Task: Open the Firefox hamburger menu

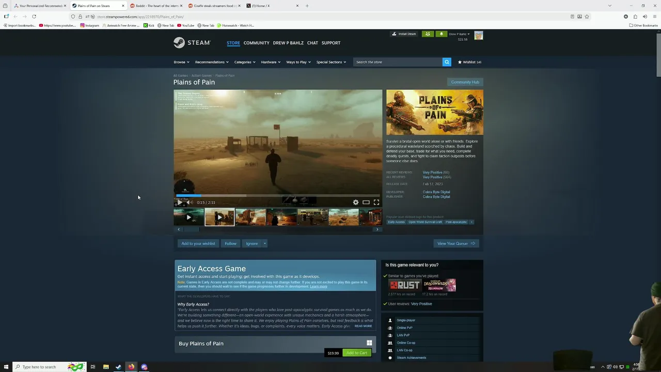Action: pyautogui.click(x=654, y=17)
